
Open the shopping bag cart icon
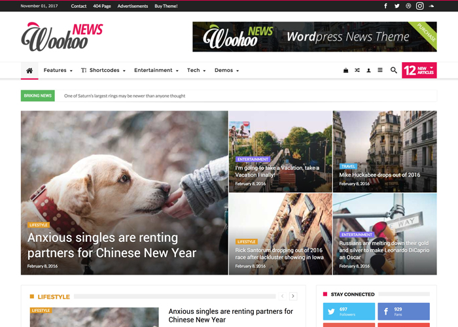(x=346, y=71)
